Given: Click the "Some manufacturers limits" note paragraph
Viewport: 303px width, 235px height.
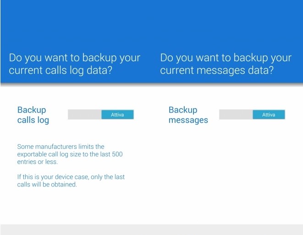Looking at the screenshot, I should click(70, 154).
